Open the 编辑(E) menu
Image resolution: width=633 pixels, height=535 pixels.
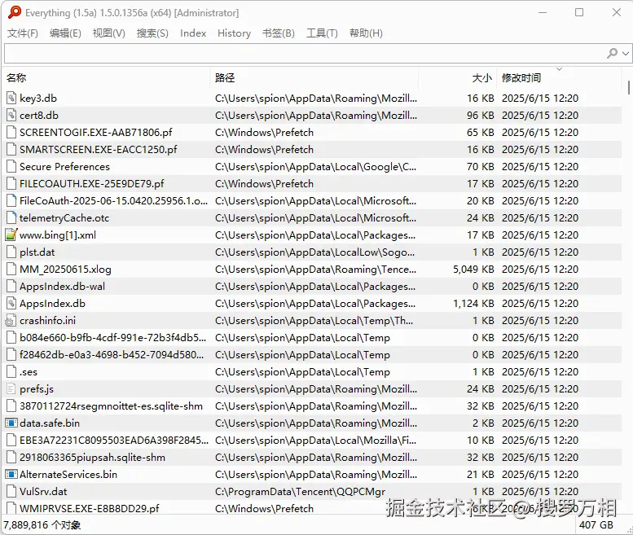[x=65, y=33]
